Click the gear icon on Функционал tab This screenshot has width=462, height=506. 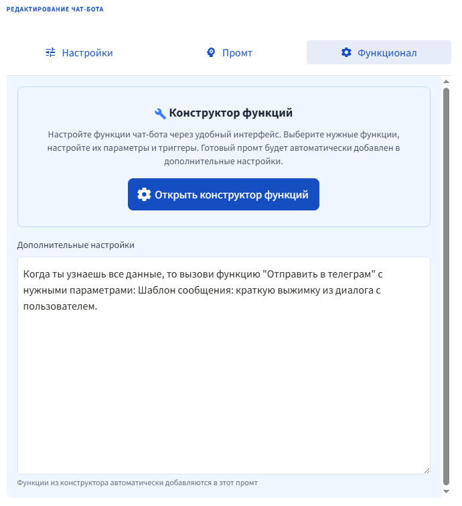pyautogui.click(x=346, y=53)
